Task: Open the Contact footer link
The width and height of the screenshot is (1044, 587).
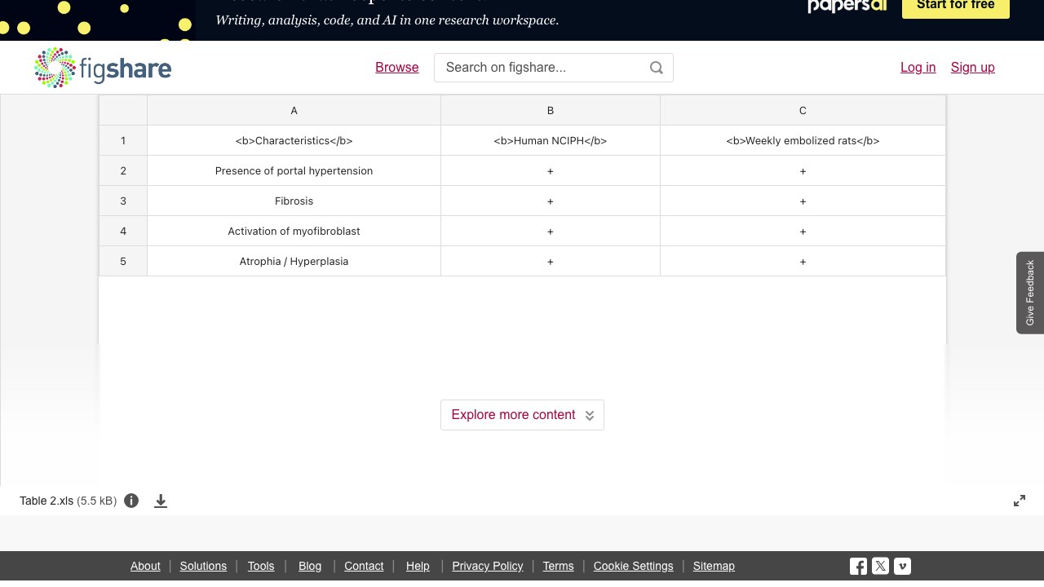Action: pos(364,566)
